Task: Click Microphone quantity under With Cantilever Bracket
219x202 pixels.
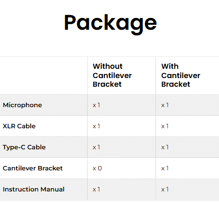Action: point(165,105)
